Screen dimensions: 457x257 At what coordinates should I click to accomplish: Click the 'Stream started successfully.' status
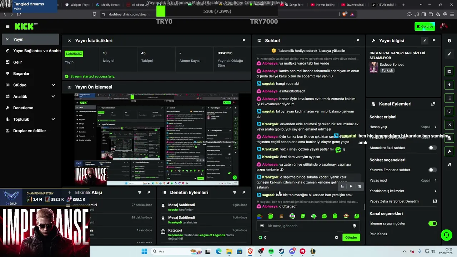coord(92,76)
